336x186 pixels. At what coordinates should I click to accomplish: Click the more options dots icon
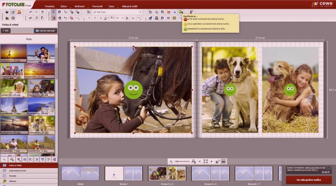pos(78,18)
